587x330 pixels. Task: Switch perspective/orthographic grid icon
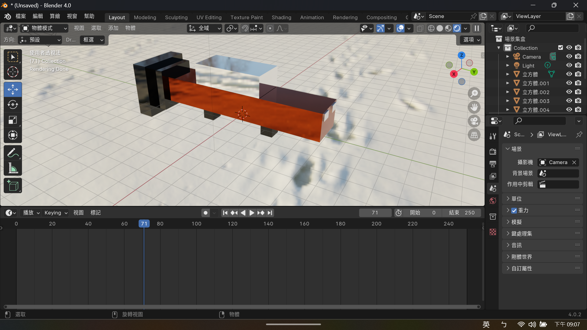474,135
